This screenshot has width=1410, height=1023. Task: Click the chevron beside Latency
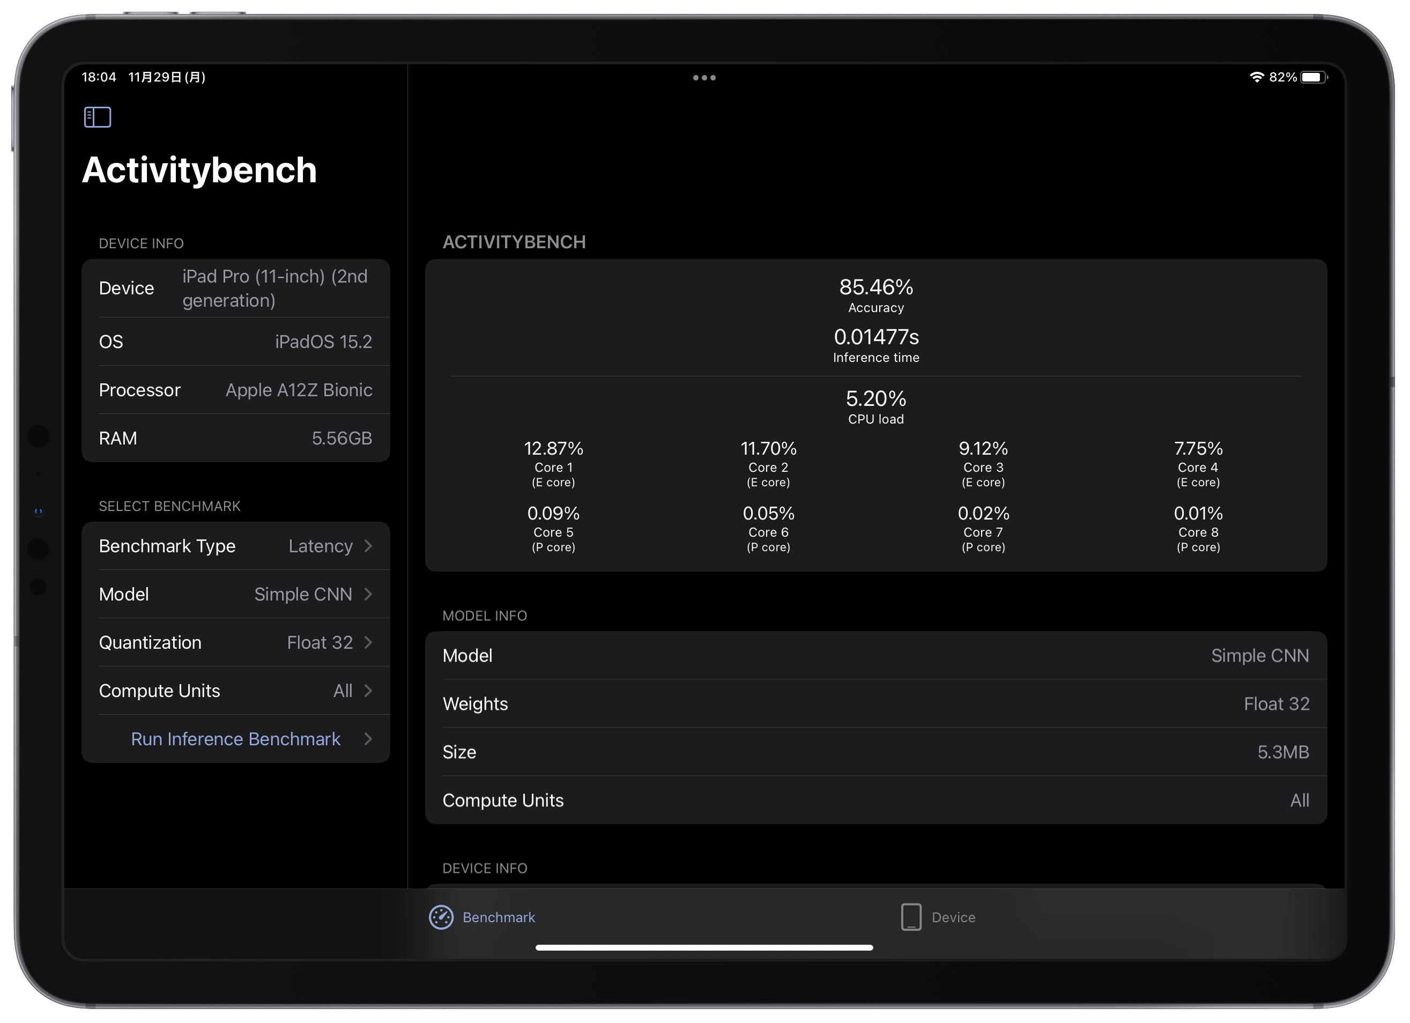[x=368, y=546]
